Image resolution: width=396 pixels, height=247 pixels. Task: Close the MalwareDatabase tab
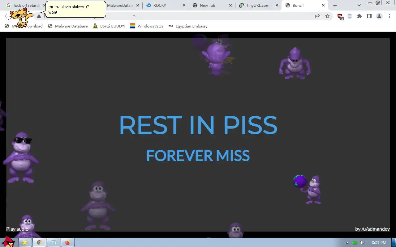(138, 5)
